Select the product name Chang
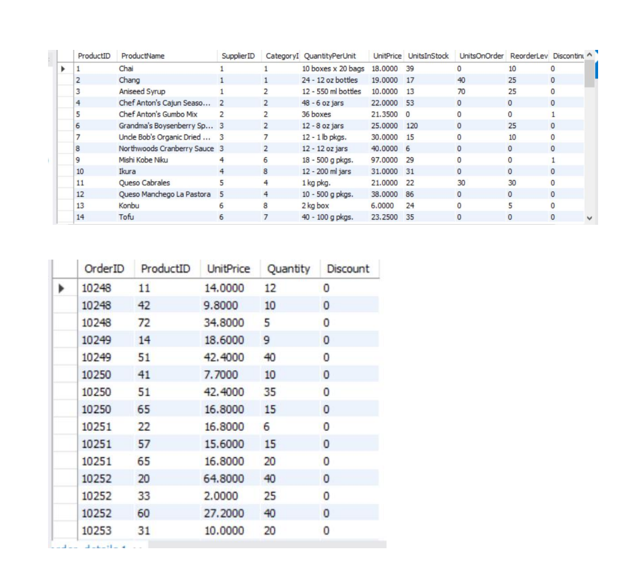Screen dimensions: 624x576 click(129, 80)
